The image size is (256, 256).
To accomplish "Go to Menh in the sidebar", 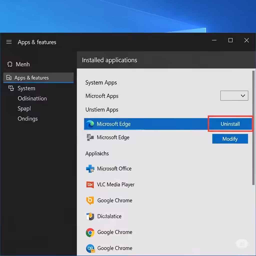I will coord(23,64).
